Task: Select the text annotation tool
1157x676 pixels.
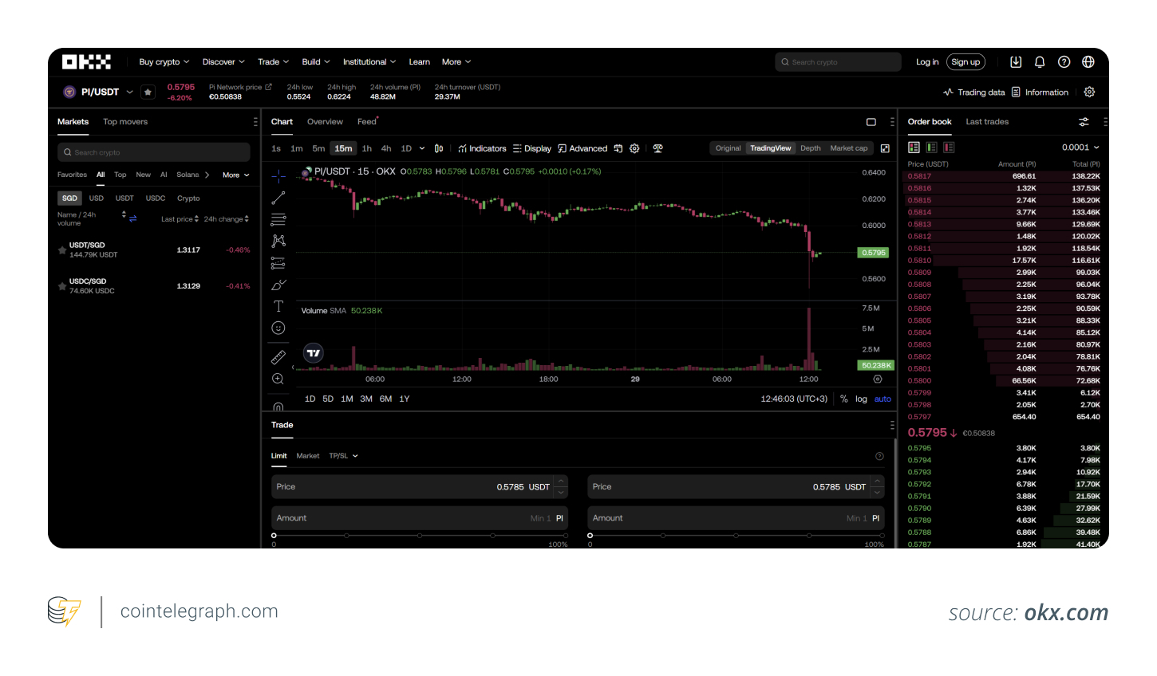Action: click(x=278, y=305)
